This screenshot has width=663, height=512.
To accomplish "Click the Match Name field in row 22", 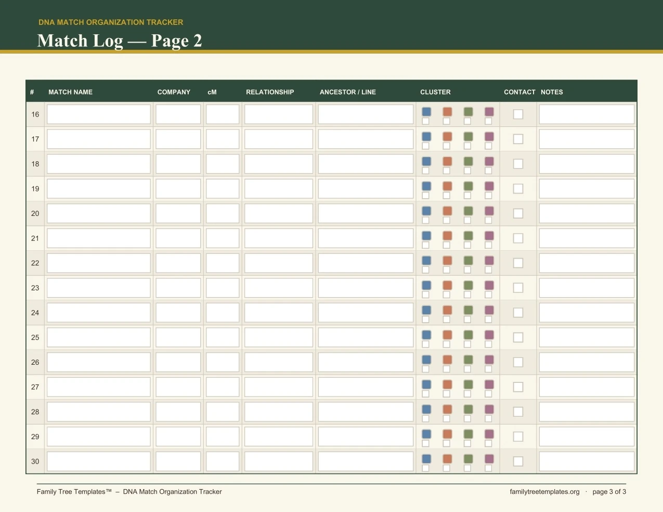I will click(99, 263).
